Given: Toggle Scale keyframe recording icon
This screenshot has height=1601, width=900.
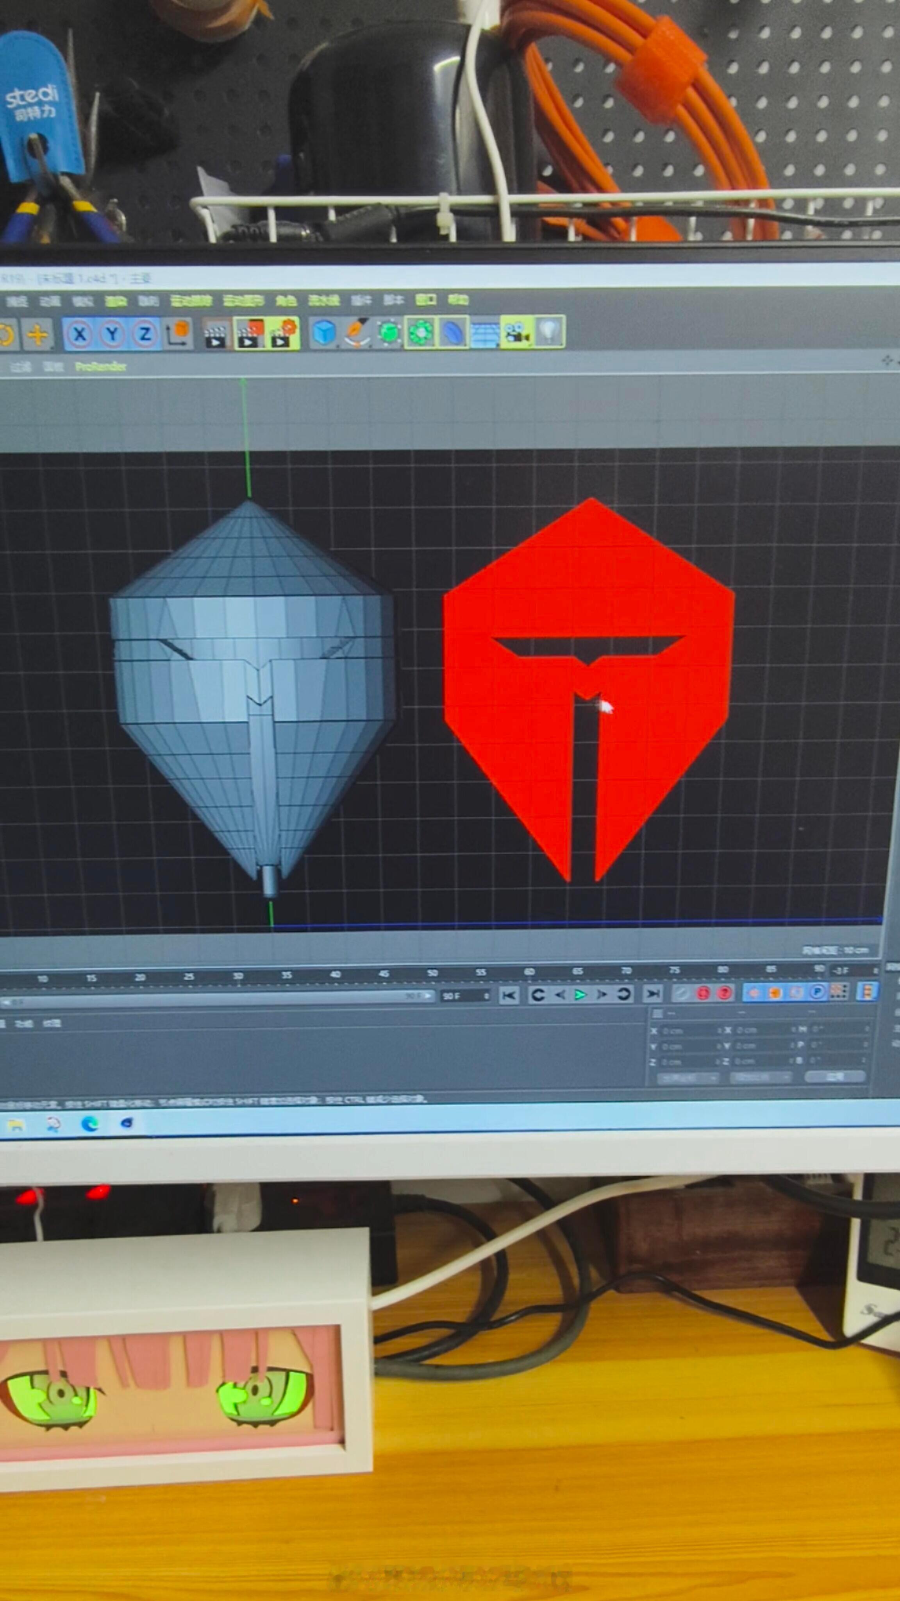Looking at the screenshot, I should (775, 992).
